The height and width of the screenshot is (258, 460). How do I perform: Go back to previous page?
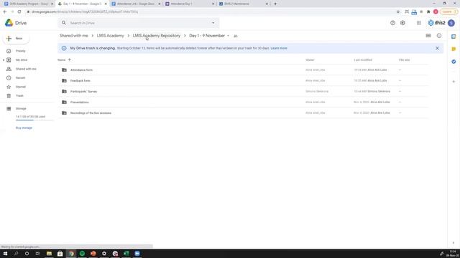tap(5, 11)
